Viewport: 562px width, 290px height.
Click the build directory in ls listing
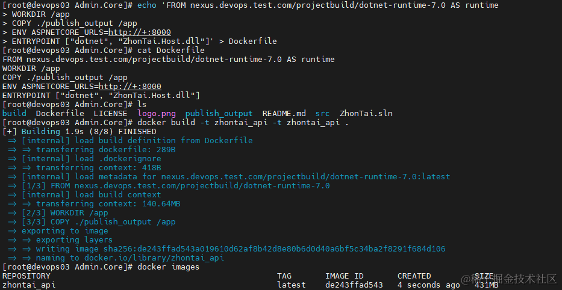pyautogui.click(x=14, y=114)
